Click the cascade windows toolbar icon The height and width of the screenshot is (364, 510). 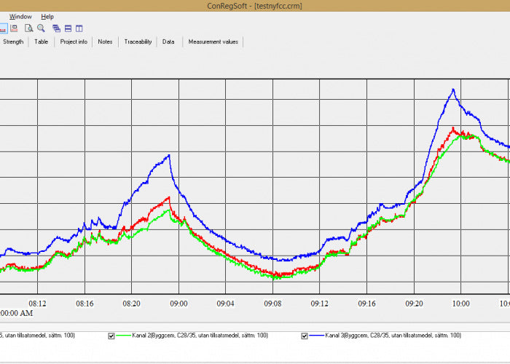coord(56,28)
